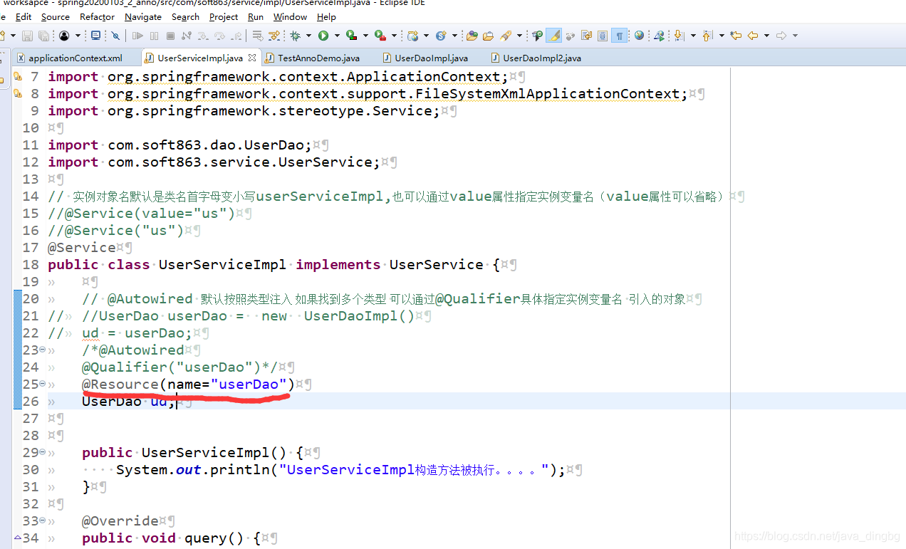
Task: Open the Refactor menu
Action: [97, 16]
